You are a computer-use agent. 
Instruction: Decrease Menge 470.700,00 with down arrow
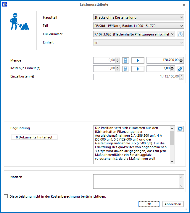(x=181, y=62)
